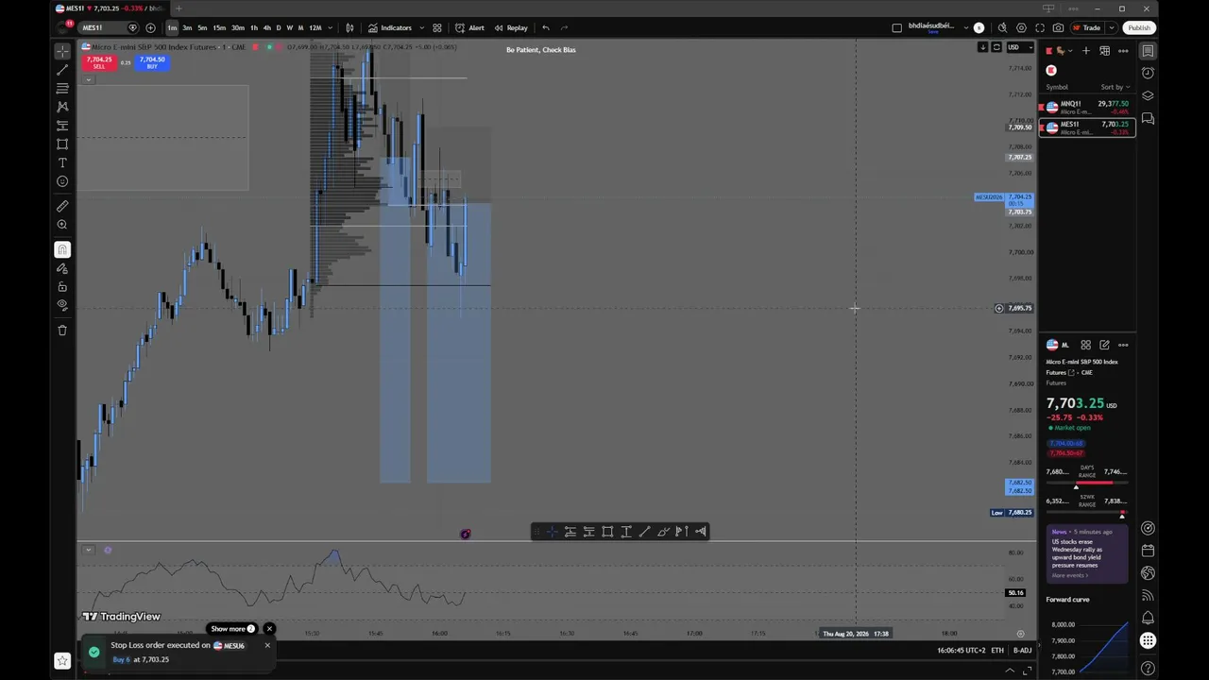
Task: Open the USD currency dropdown
Action: click(x=1018, y=47)
